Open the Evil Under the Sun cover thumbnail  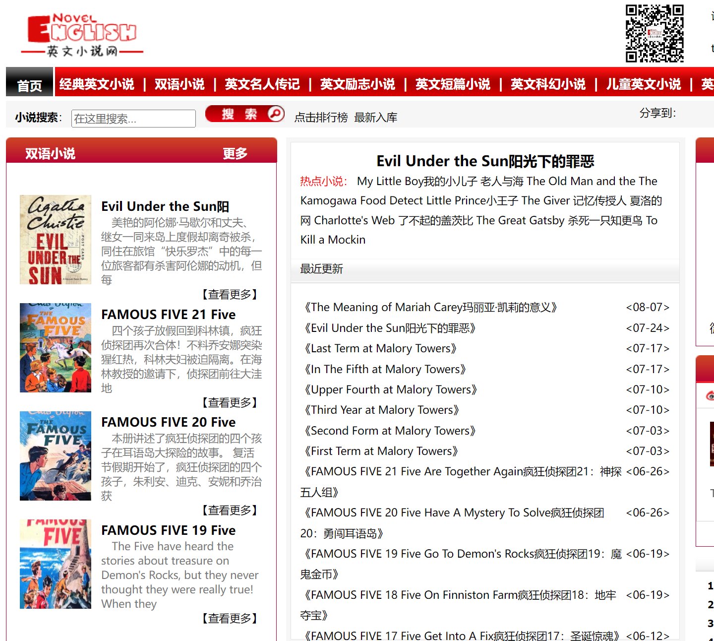[56, 240]
